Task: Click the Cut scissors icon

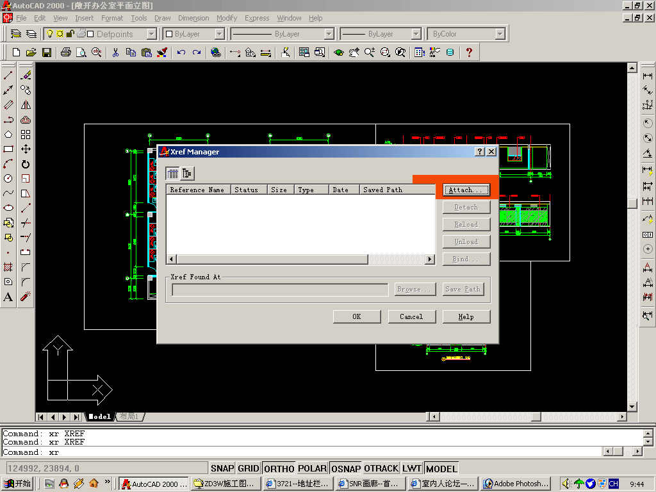Action: [115, 53]
